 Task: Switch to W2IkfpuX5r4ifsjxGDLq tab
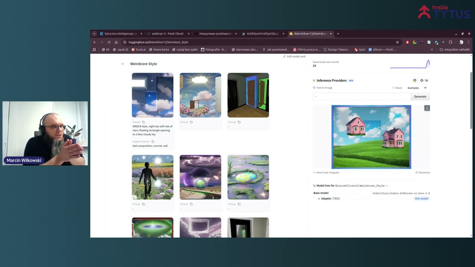[262, 34]
